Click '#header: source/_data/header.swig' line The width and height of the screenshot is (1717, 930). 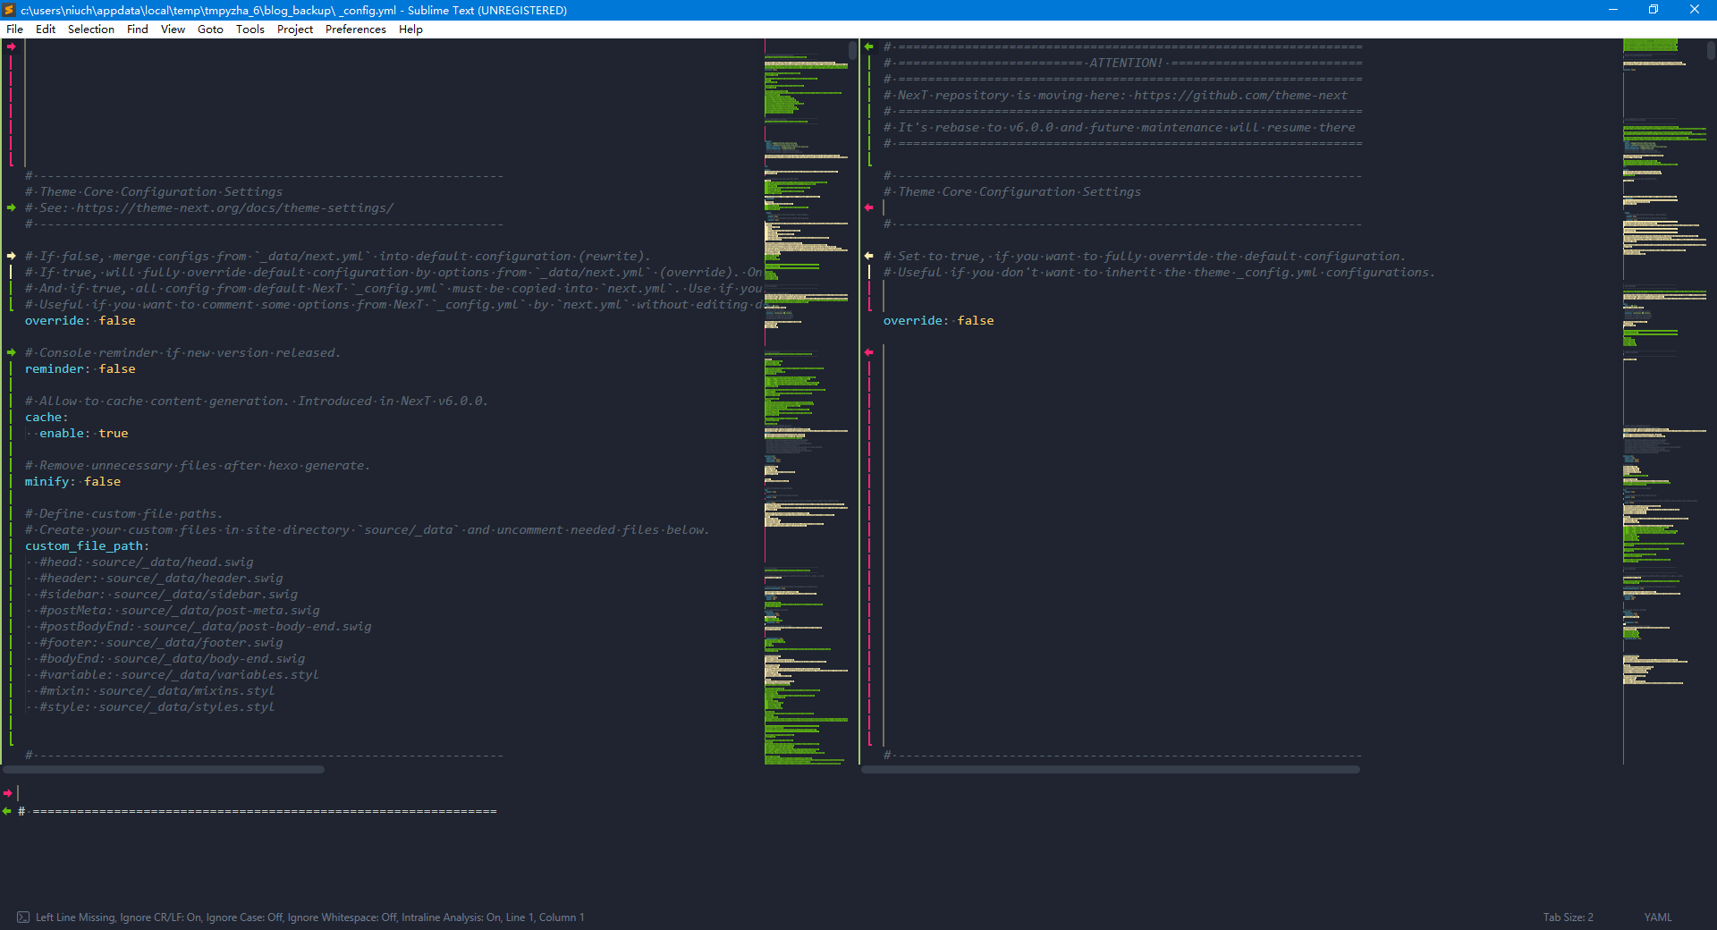click(161, 578)
